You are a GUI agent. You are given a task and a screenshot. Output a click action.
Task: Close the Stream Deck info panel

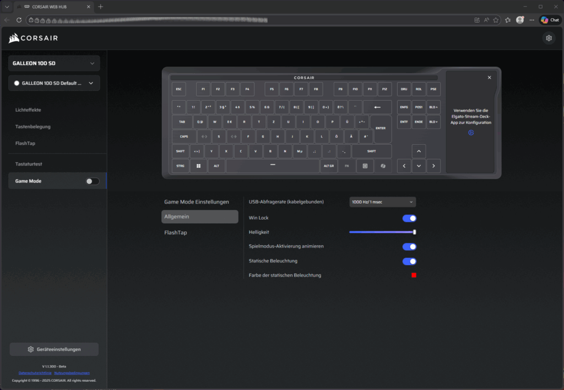[x=489, y=78]
